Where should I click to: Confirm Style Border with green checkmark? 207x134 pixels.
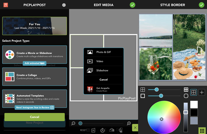coord(202,5)
